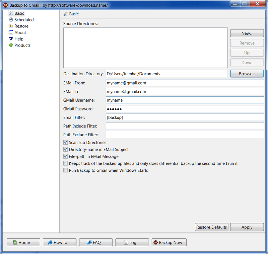Click the Path Exclude Filter field
The width and height of the screenshot is (268, 254).
pyautogui.click(x=185, y=135)
